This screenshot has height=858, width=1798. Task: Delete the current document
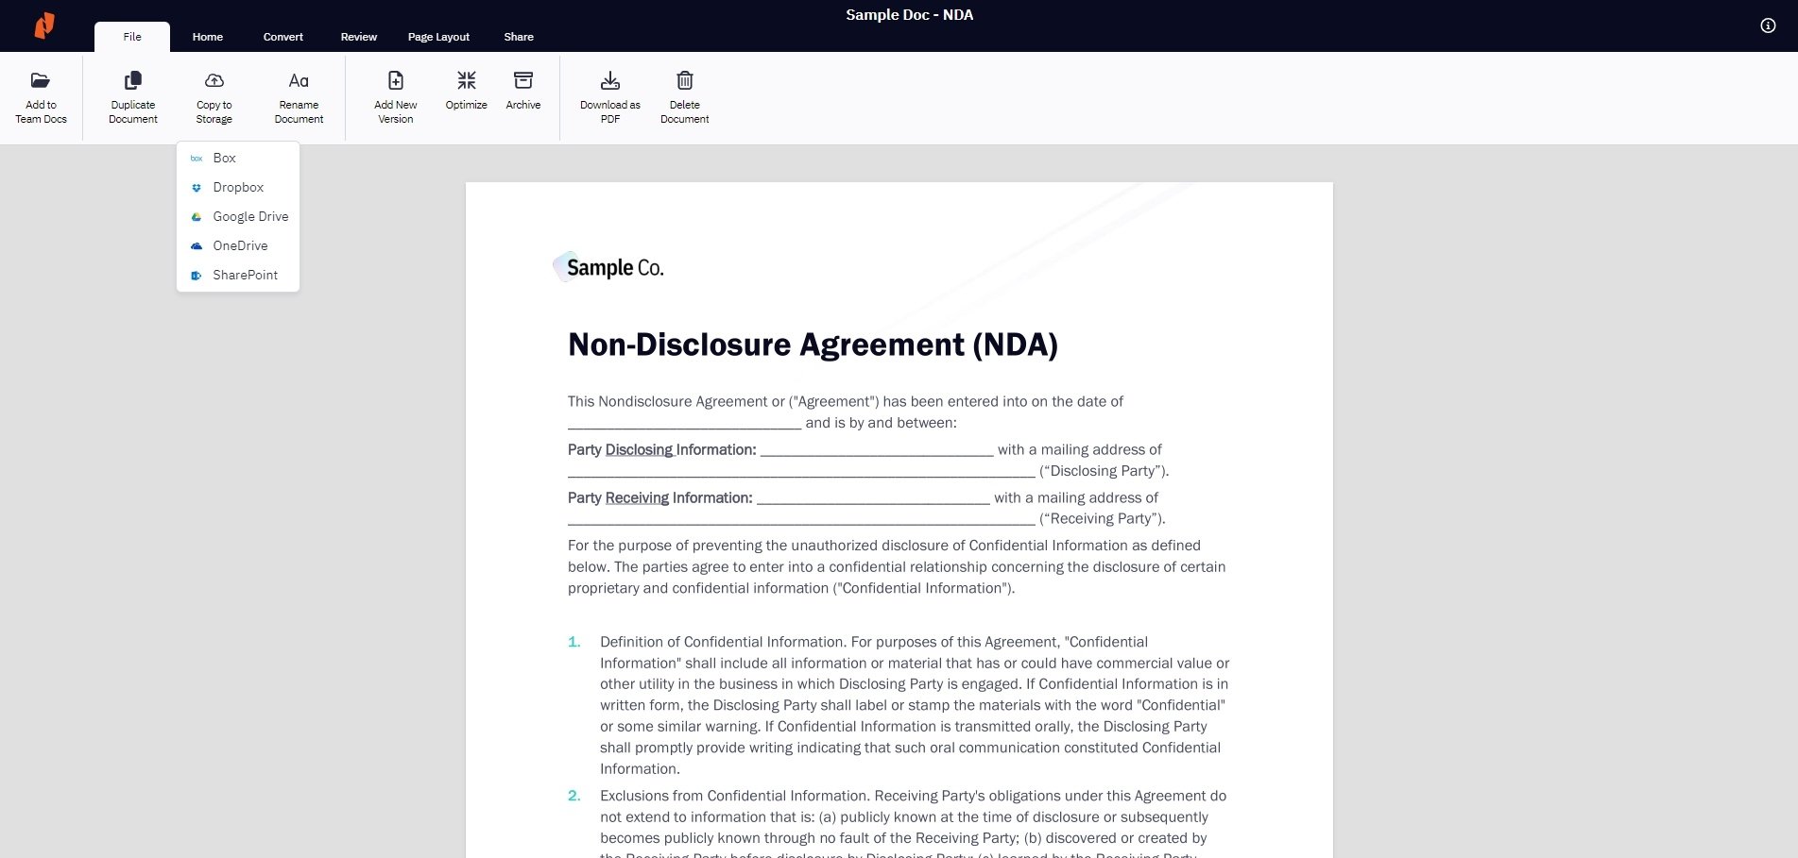click(683, 94)
